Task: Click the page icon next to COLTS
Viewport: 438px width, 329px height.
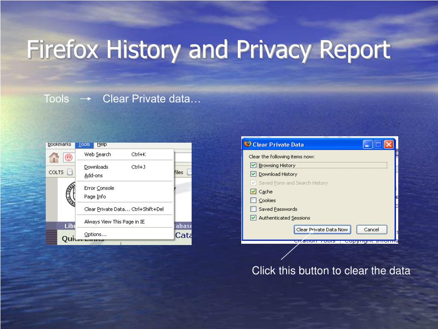Action: coord(70,172)
